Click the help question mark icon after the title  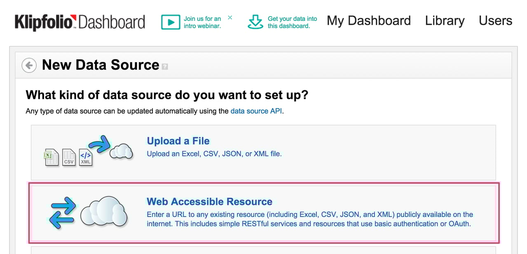coord(165,66)
